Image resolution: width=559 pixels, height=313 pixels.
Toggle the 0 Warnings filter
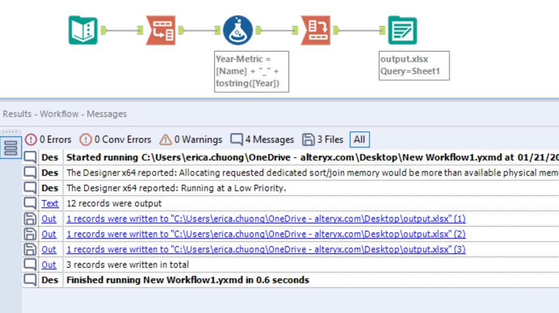[191, 139]
